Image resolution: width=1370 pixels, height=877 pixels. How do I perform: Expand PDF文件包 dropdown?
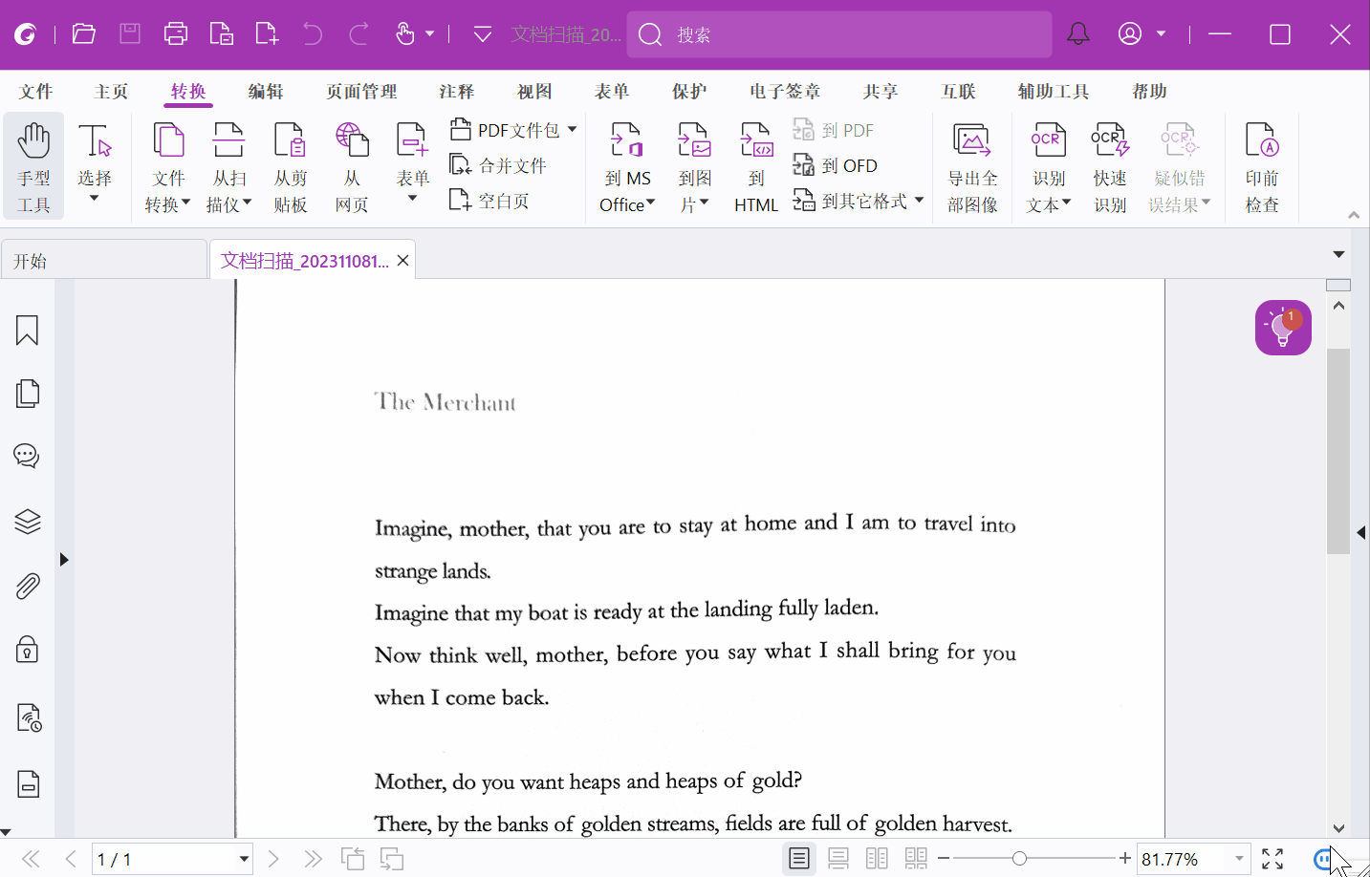coord(573,129)
